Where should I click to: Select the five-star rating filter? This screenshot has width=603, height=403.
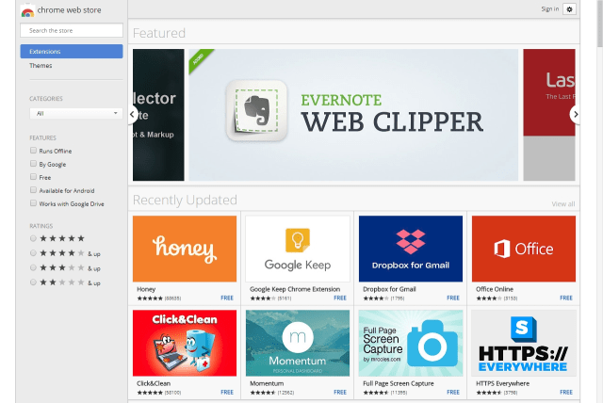[34, 238]
